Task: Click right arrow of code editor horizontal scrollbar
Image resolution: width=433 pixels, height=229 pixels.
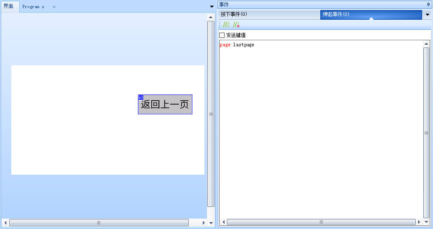Action: pos(419,222)
